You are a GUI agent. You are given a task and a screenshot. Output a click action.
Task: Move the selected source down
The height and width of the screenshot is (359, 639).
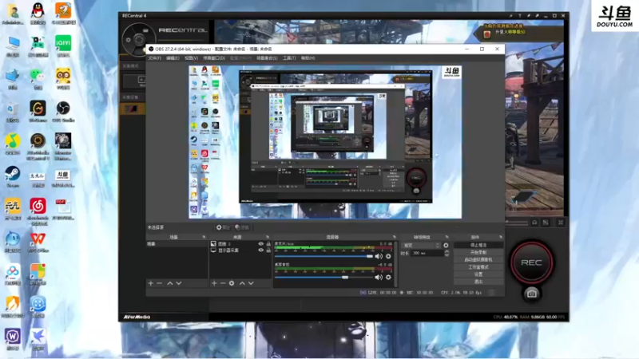coord(251,283)
